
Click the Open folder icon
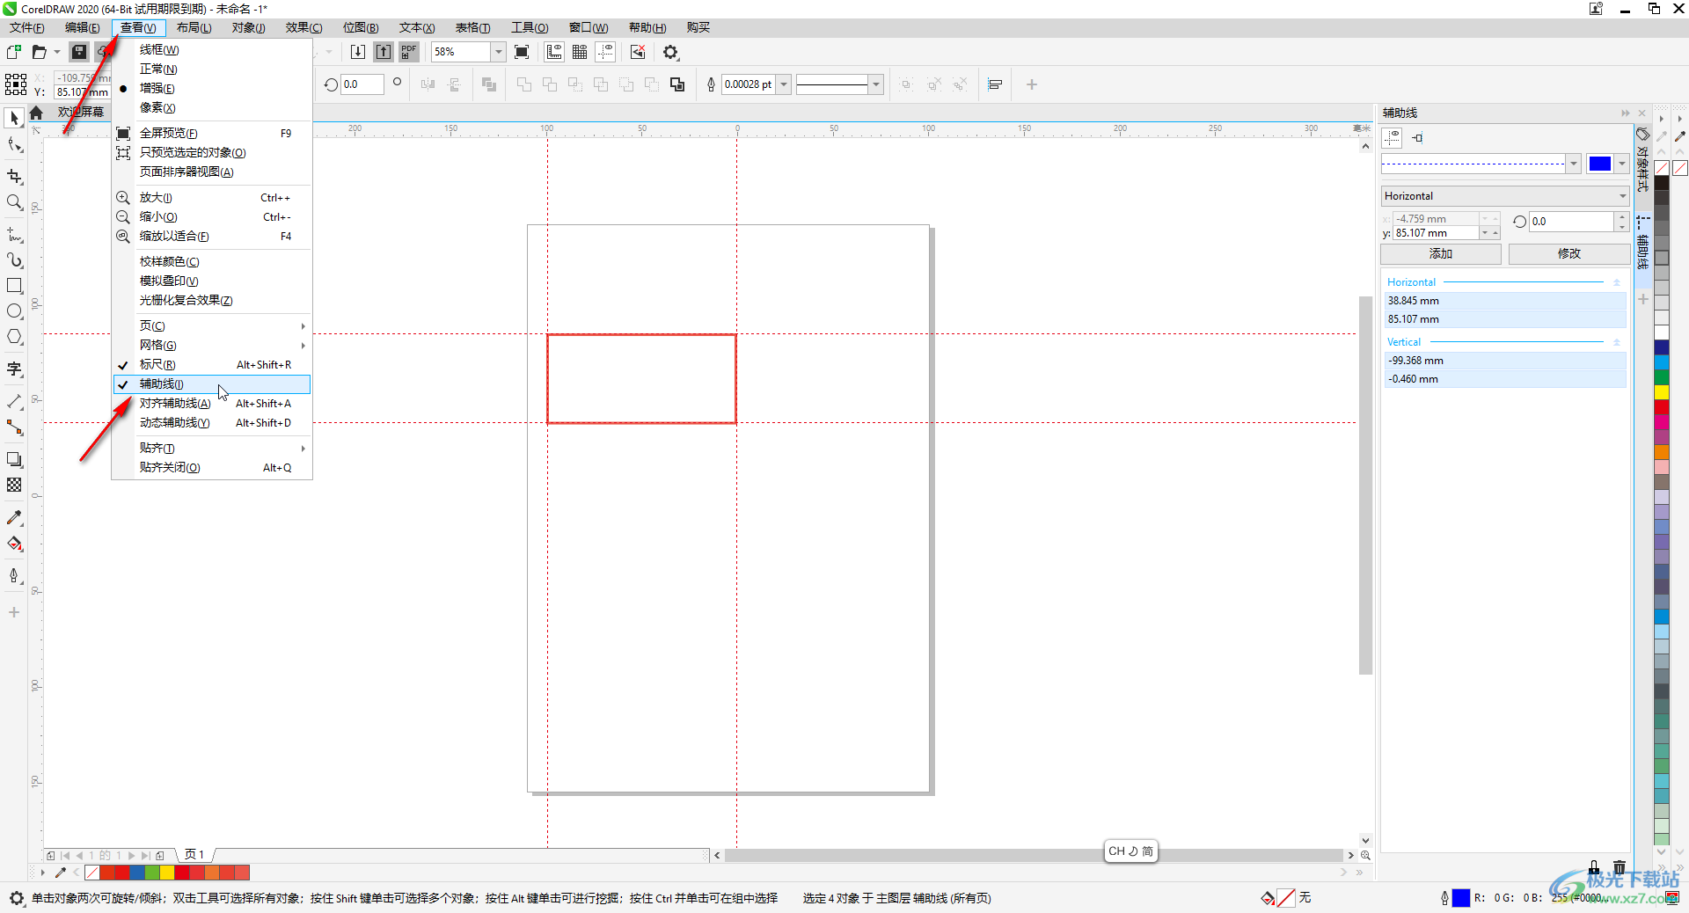pos(39,52)
